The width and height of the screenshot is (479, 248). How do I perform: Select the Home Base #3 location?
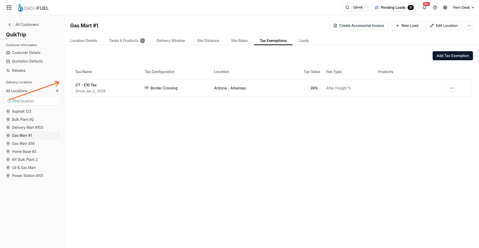click(32, 152)
